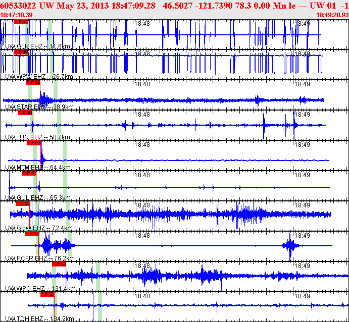Click the P 2 pick marker on GHW trace
Image resolution: width=349 pixels, height=322 pixels.
[x=23, y=203]
